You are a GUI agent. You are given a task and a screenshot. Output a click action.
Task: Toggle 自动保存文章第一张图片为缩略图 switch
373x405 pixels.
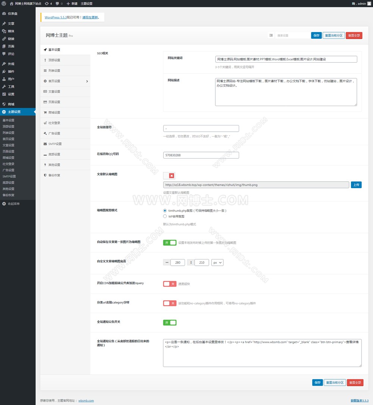[170, 243]
